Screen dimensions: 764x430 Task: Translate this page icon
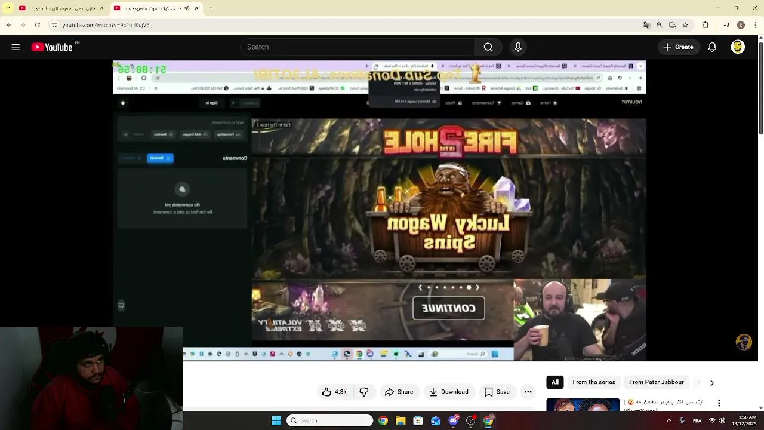click(x=646, y=25)
